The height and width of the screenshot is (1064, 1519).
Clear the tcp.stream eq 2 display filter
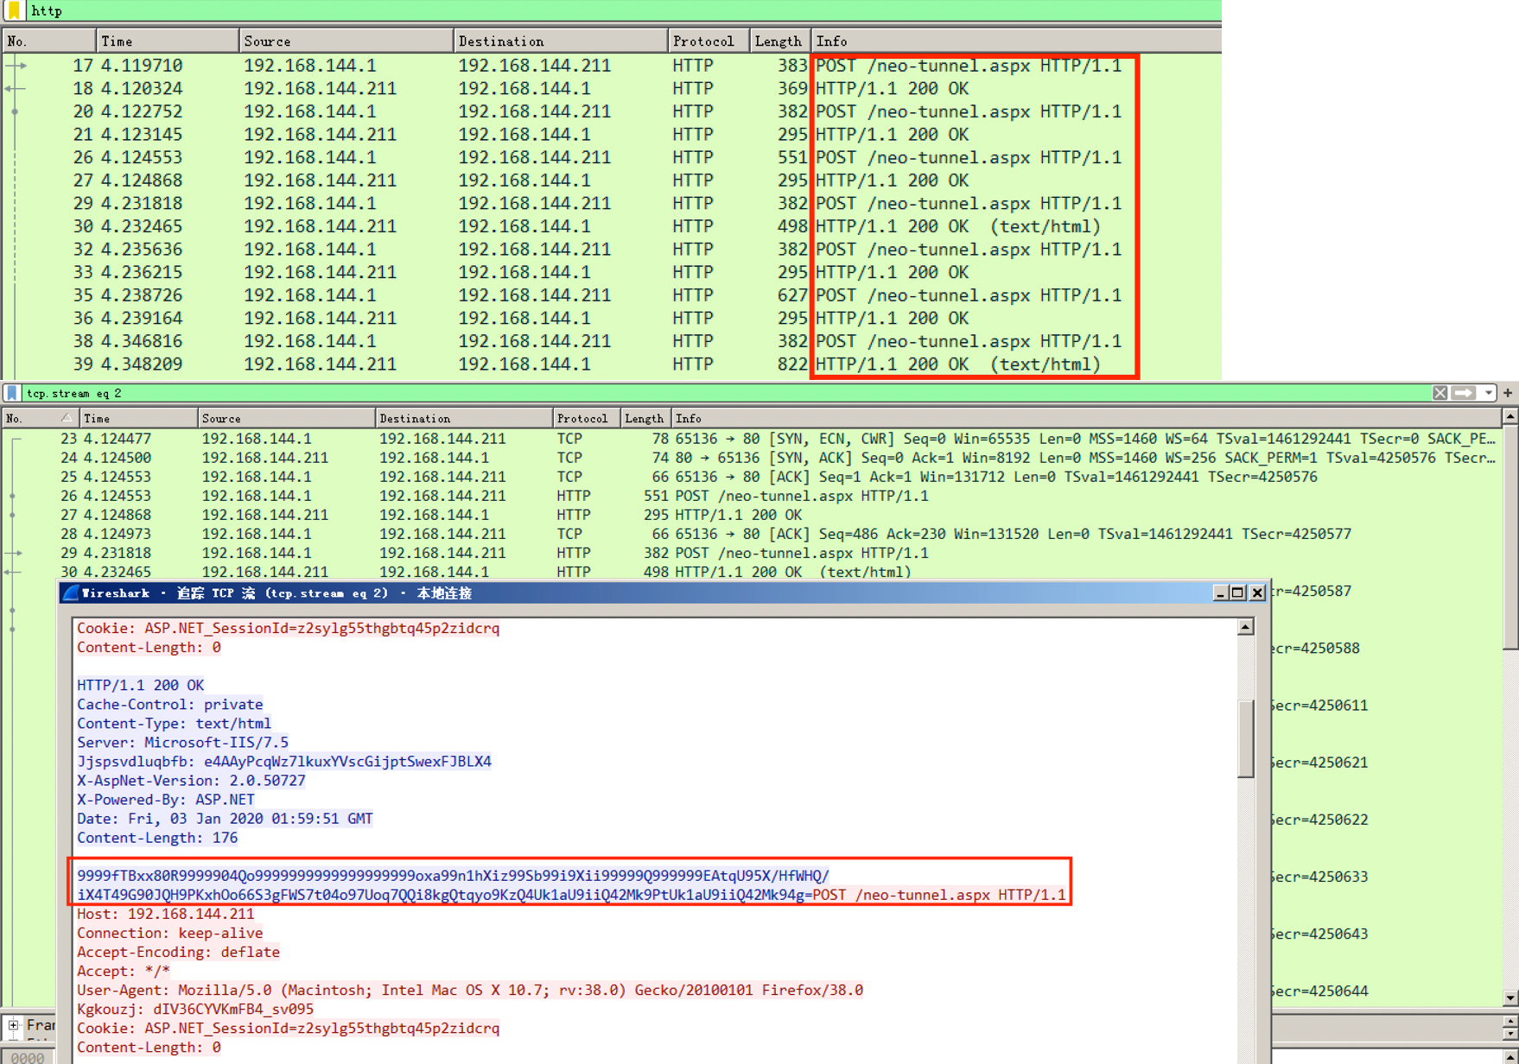click(x=1440, y=393)
